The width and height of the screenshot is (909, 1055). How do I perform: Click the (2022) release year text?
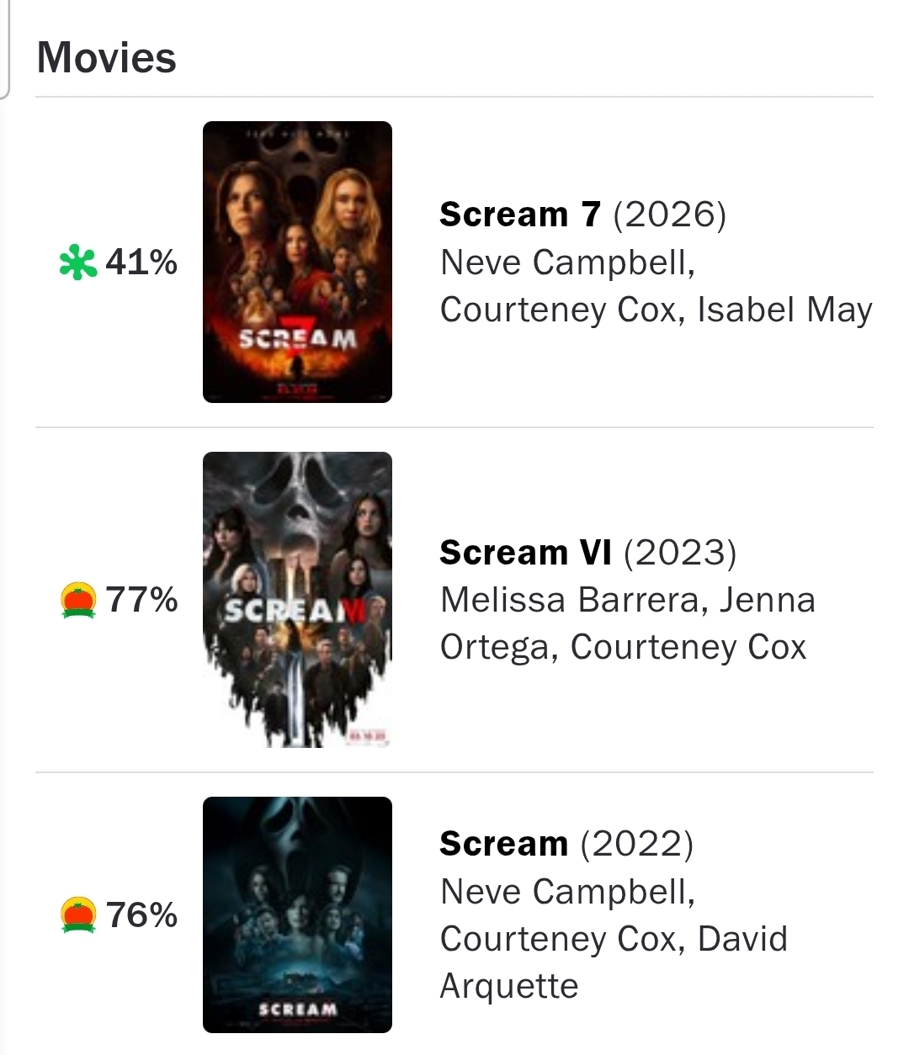(637, 844)
